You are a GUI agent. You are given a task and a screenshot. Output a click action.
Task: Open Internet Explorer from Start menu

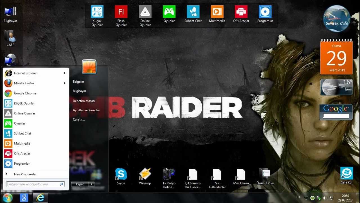[x=36, y=73]
